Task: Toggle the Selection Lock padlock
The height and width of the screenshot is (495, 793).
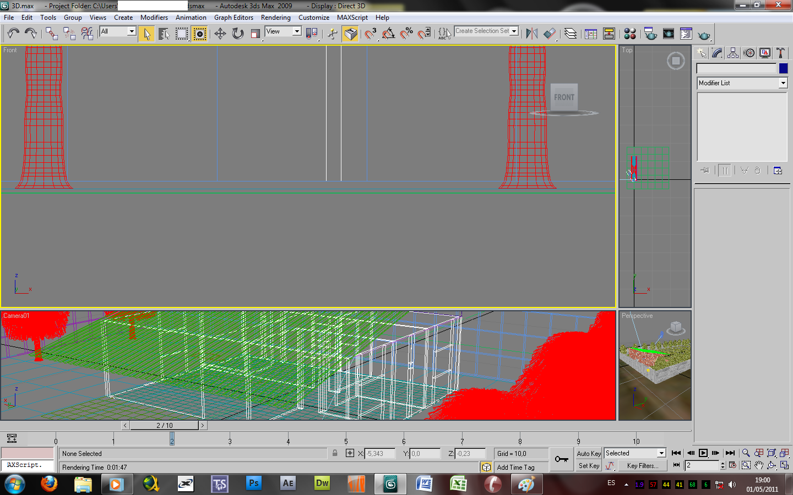Action: (x=335, y=453)
